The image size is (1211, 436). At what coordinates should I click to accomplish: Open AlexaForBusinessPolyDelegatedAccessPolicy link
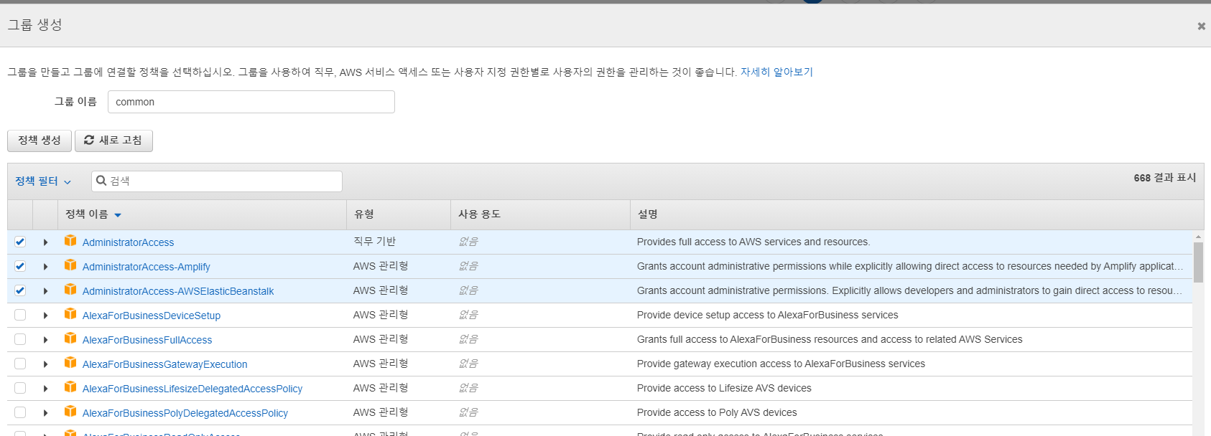click(185, 413)
